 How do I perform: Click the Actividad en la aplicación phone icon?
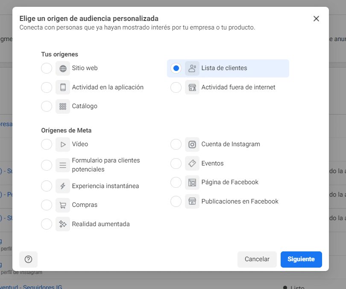[62, 87]
